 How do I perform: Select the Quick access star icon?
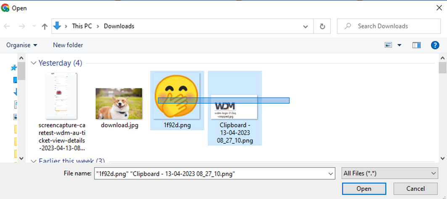(14, 67)
